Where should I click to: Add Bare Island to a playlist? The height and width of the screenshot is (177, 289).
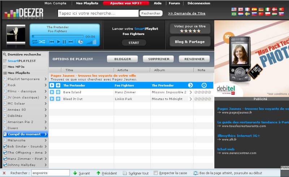tap(58, 92)
